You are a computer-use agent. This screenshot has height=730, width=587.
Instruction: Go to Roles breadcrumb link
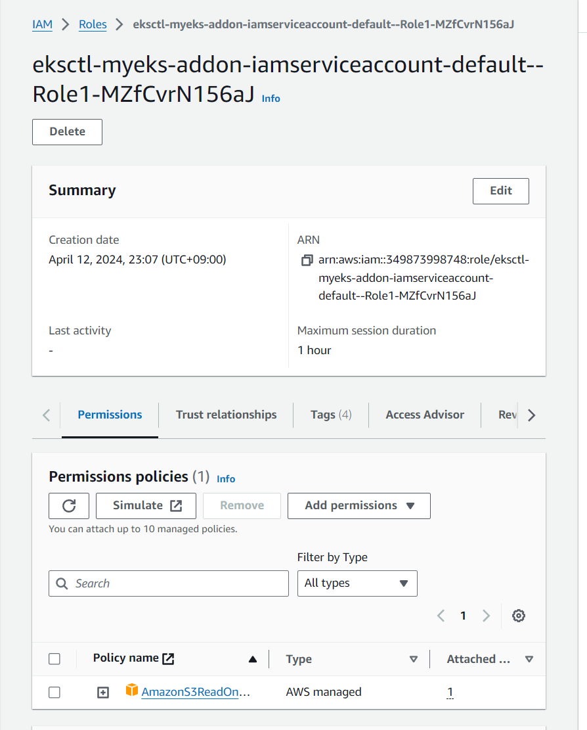tap(93, 24)
